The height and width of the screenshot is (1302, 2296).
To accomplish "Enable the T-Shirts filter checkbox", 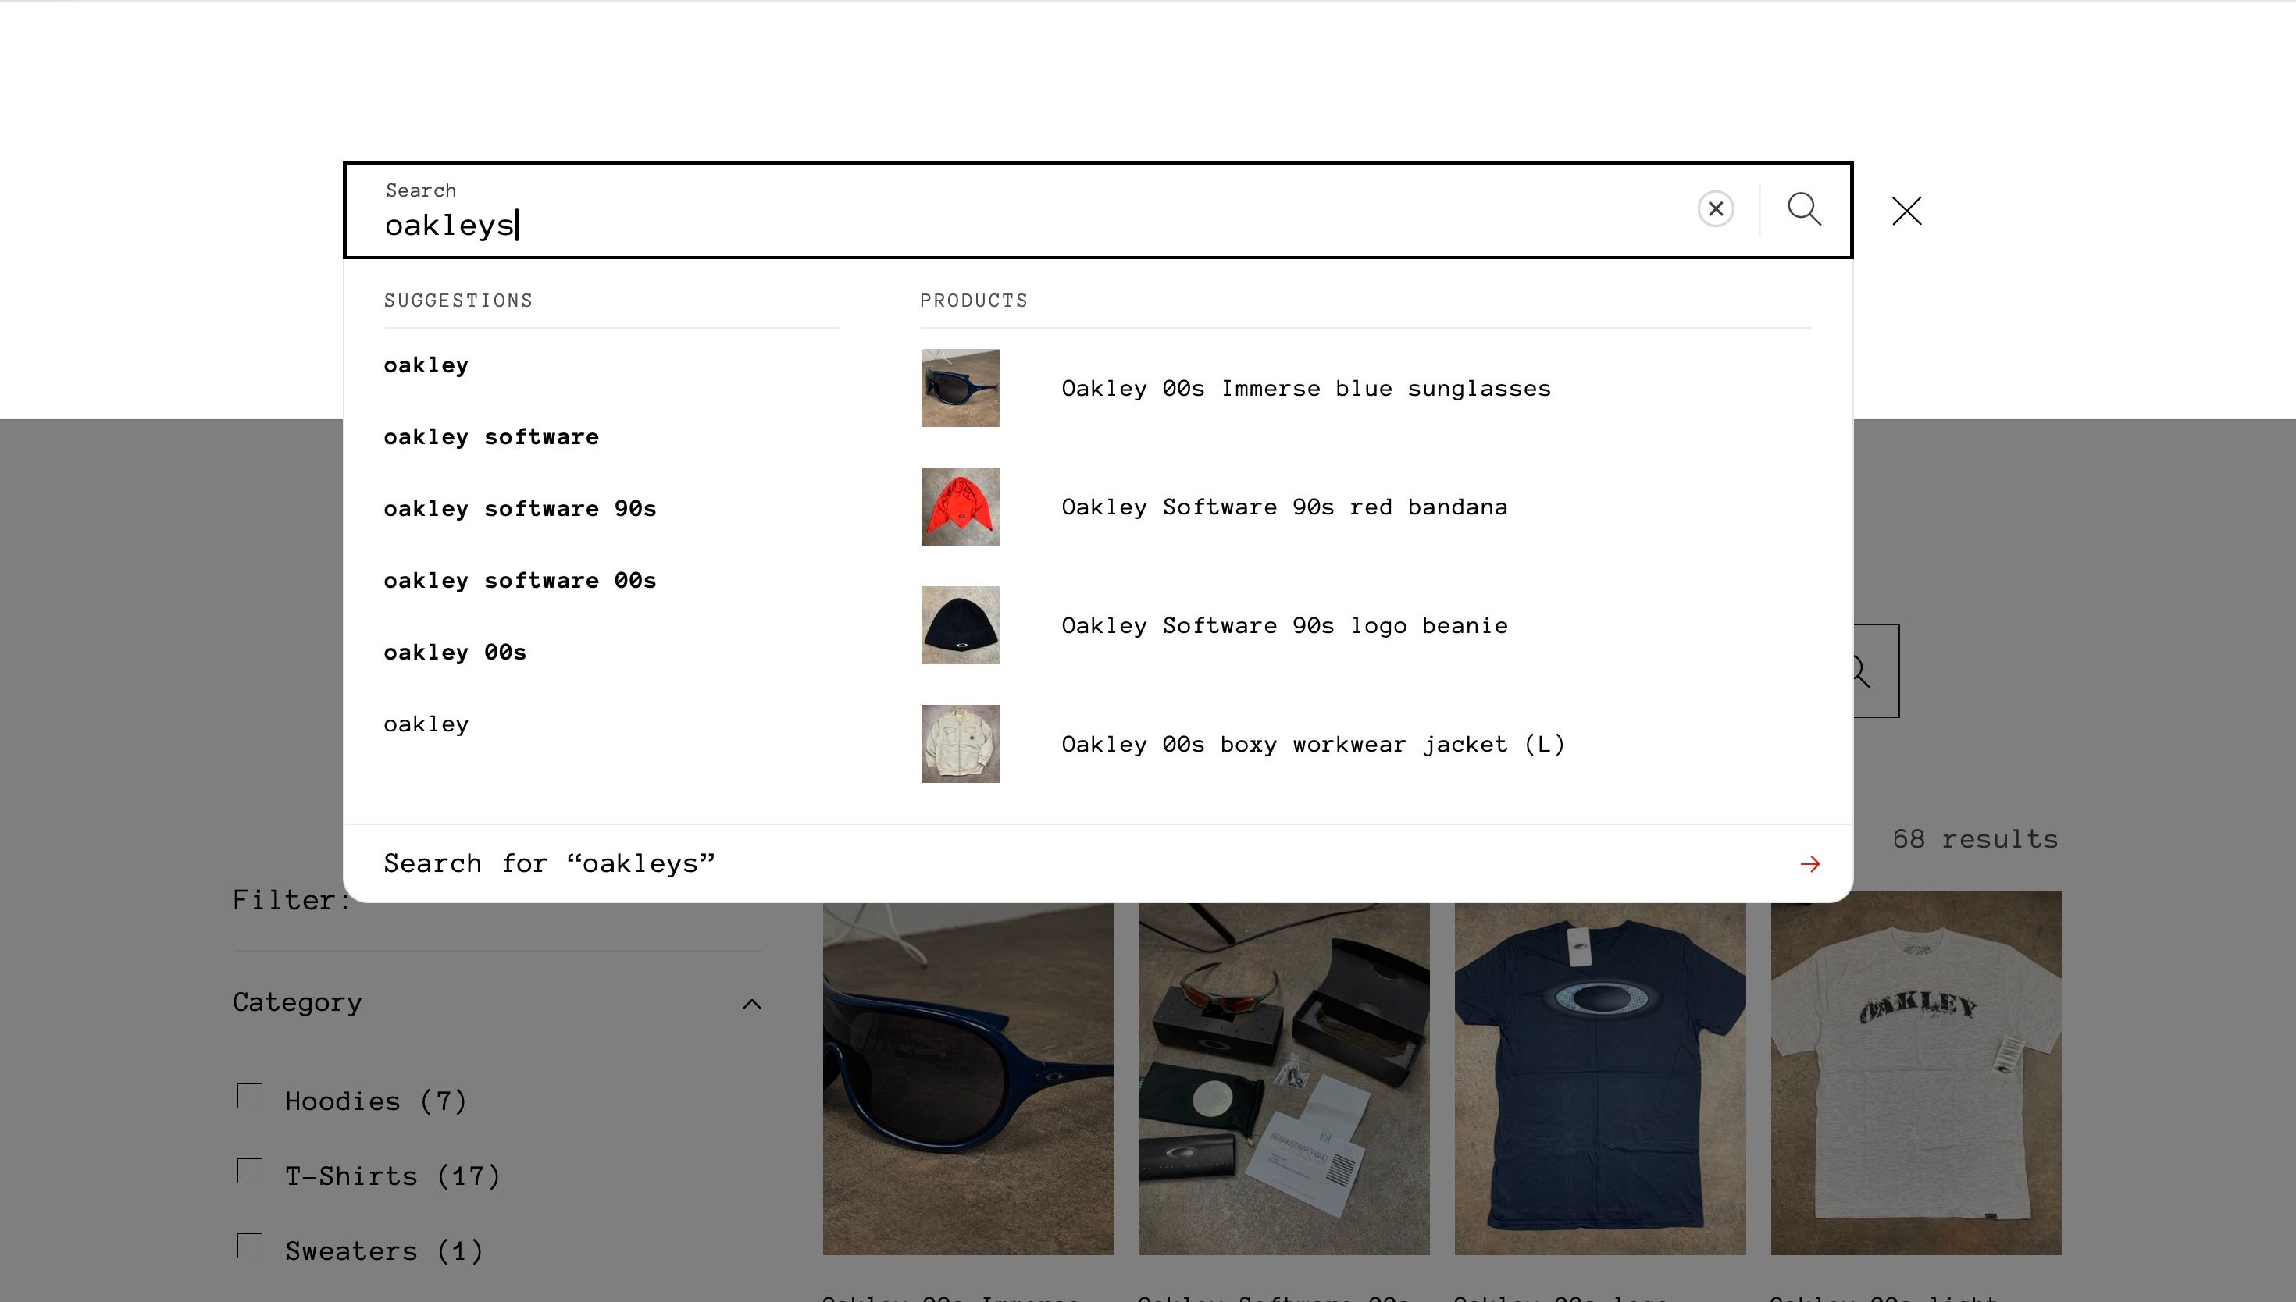I will [x=250, y=1172].
